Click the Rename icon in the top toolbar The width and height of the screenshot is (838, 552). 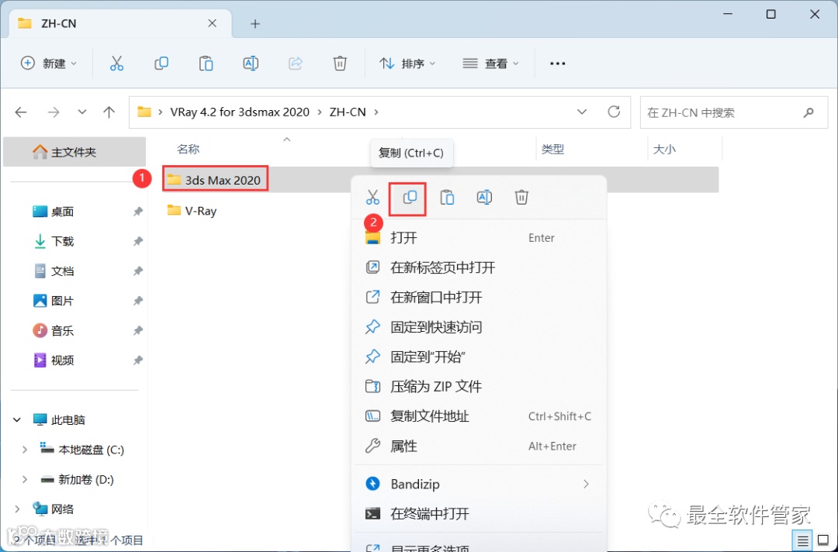(x=251, y=64)
